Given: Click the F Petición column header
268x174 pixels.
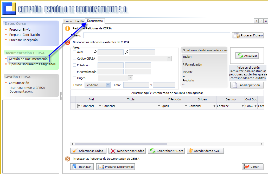Looking at the screenshot, I should (175, 99).
